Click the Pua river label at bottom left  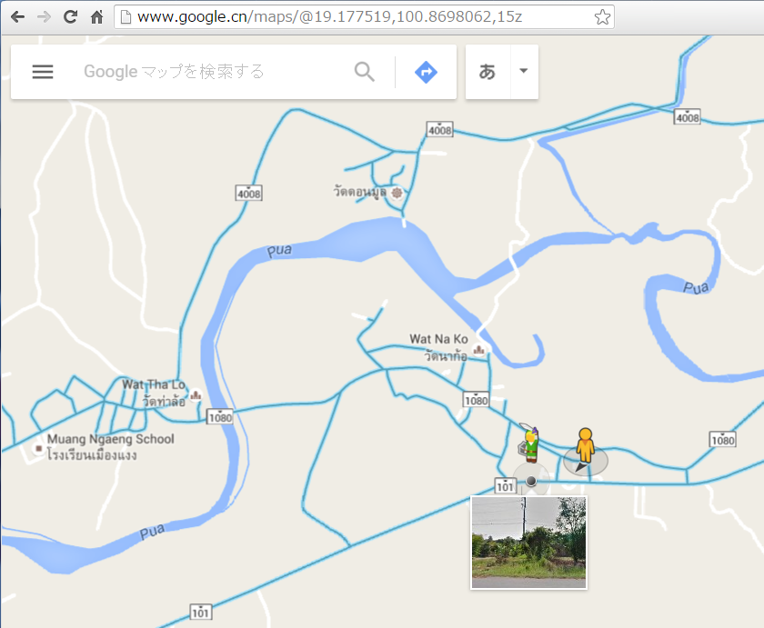[x=152, y=532]
